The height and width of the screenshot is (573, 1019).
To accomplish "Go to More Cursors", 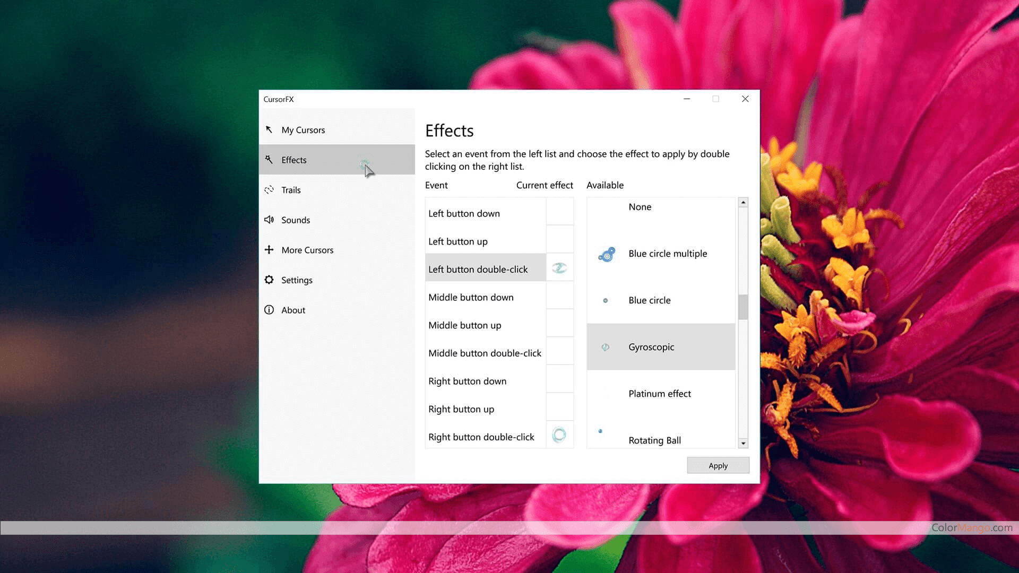I will click(x=337, y=250).
